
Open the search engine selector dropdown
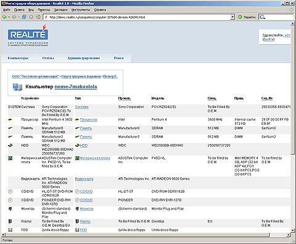[x=262, y=17]
